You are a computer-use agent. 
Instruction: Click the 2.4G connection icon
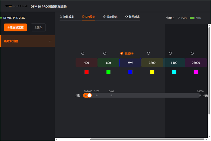[x=179, y=18]
